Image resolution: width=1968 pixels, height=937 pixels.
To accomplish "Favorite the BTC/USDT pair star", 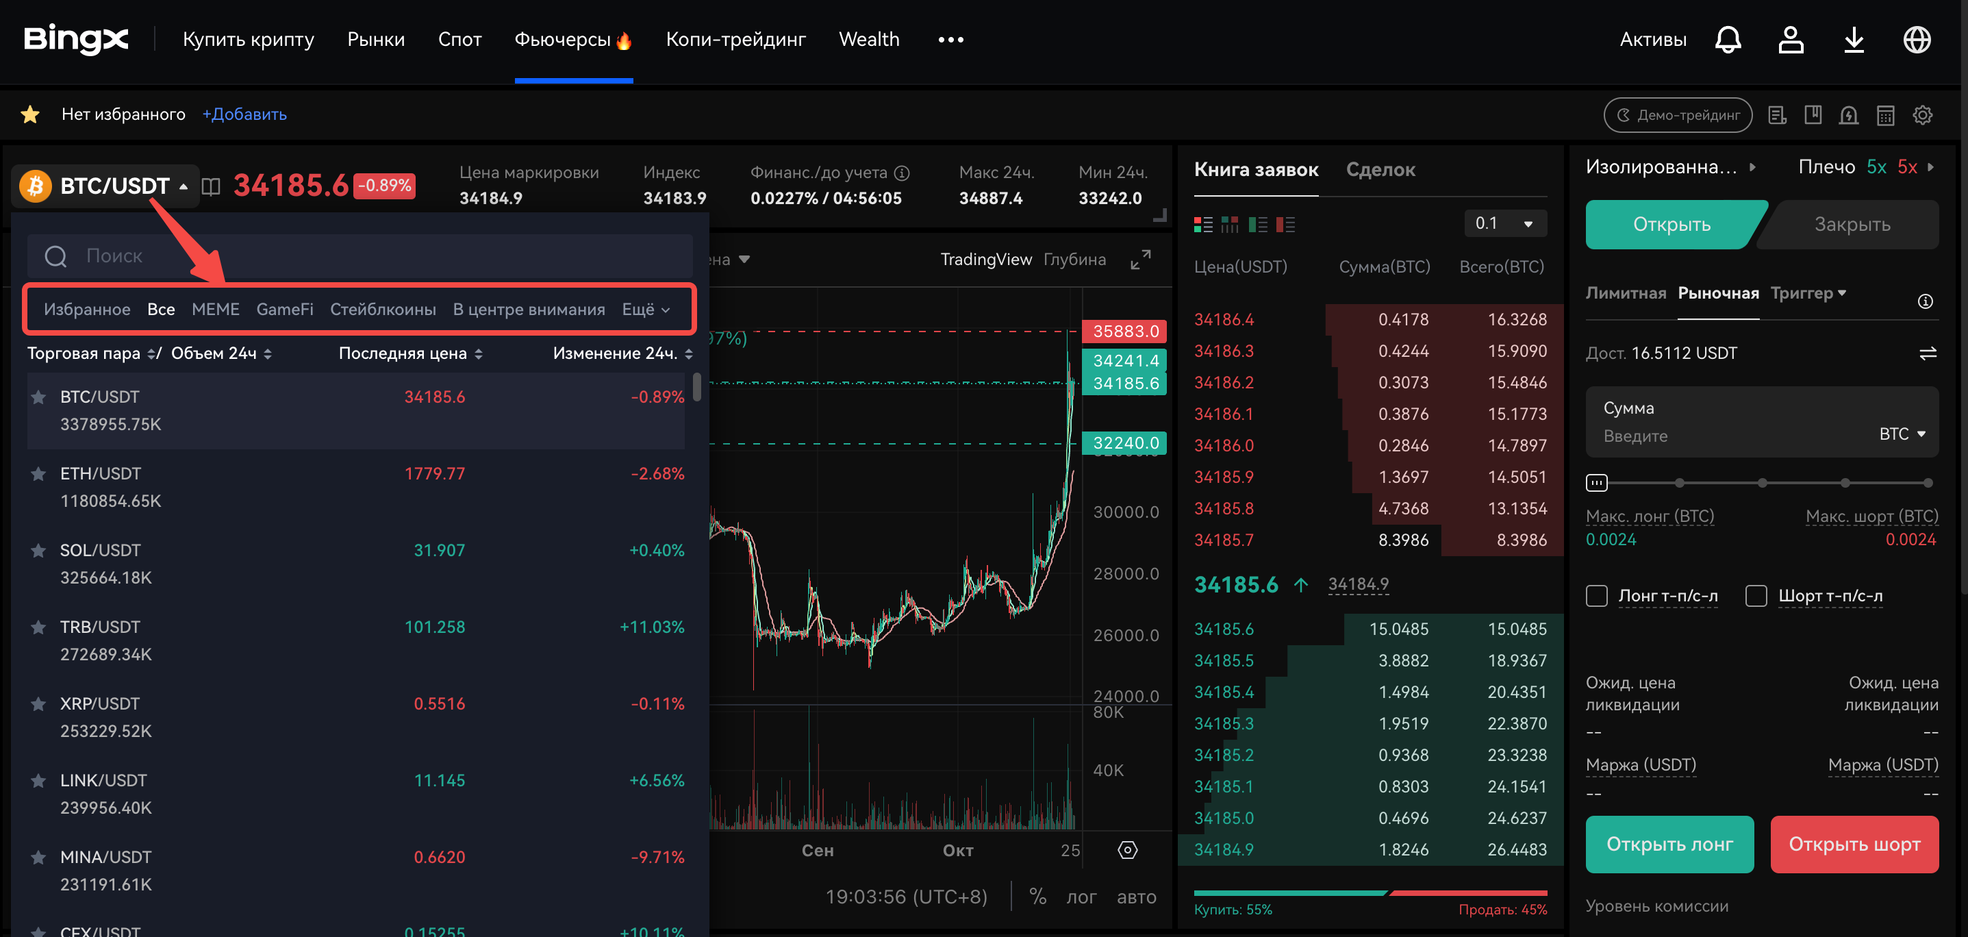I will (38, 397).
